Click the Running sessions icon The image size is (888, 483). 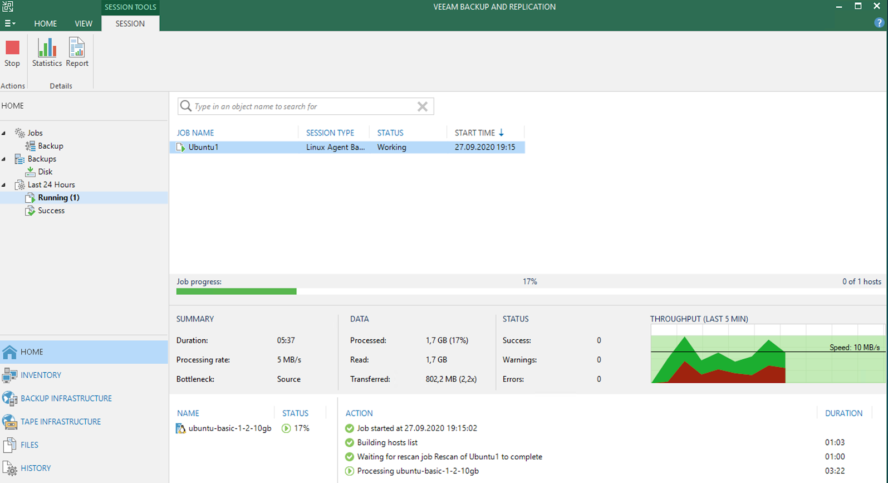click(30, 198)
